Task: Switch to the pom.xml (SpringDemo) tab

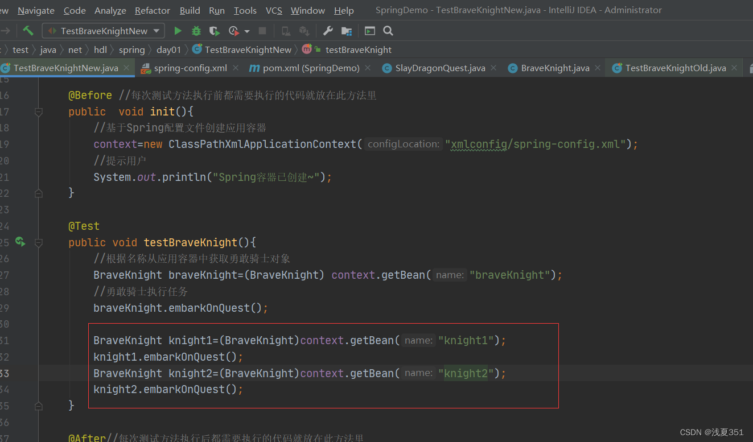Action: [311, 68]
